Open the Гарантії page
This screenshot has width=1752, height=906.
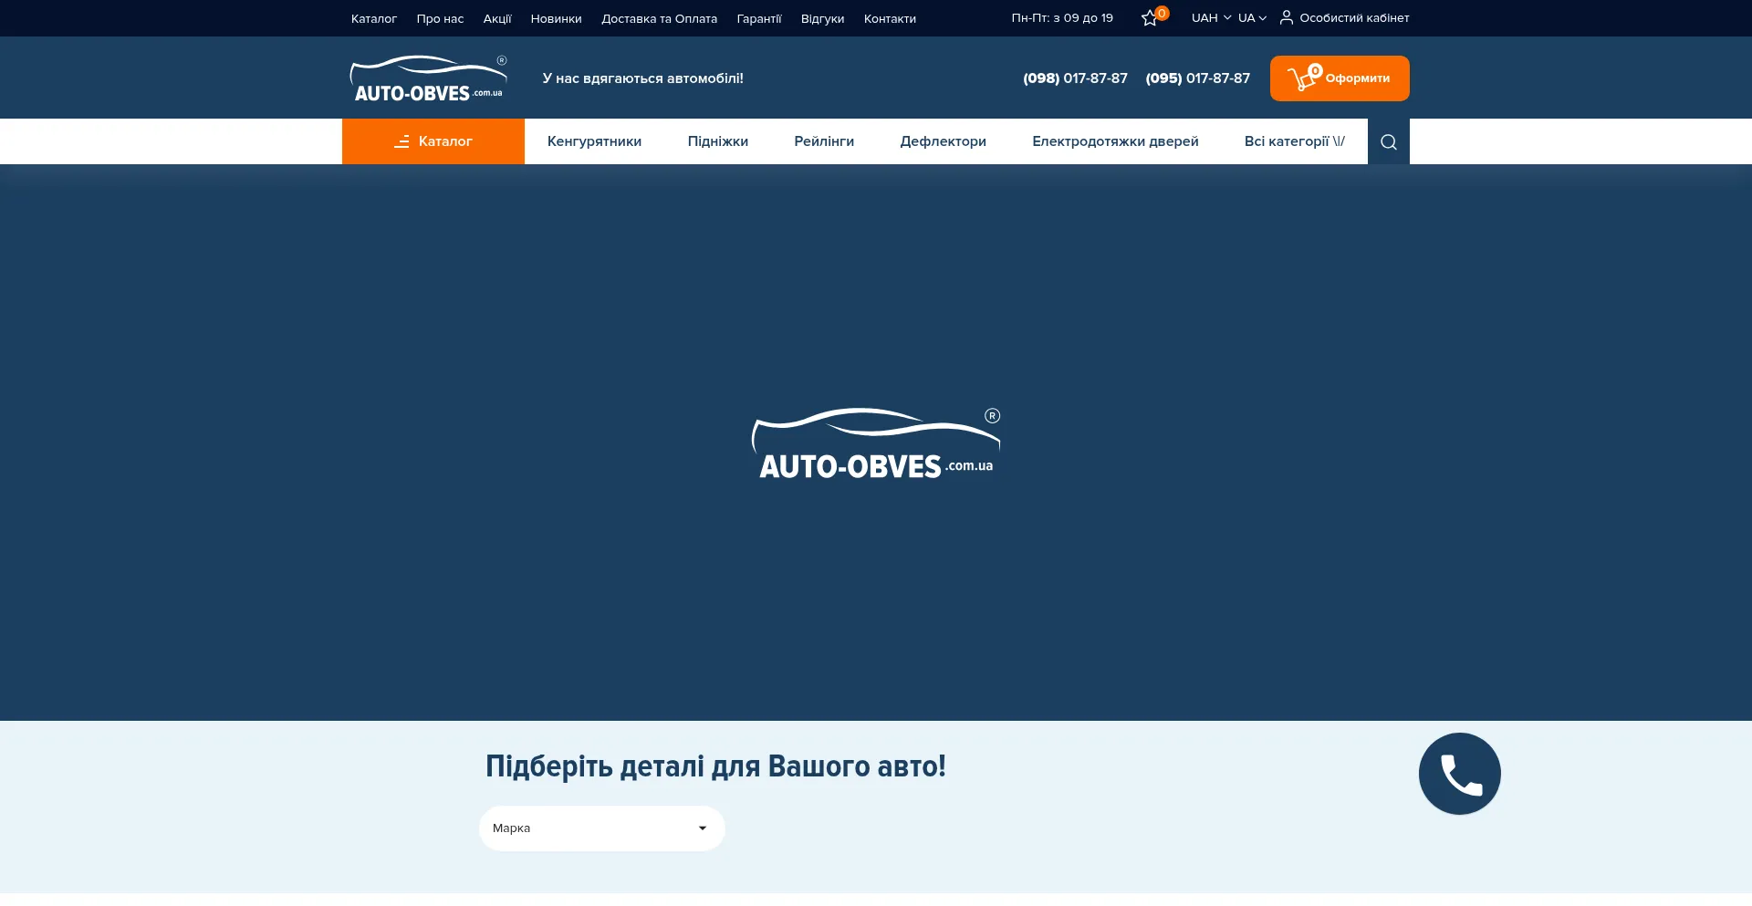[759, 19]
